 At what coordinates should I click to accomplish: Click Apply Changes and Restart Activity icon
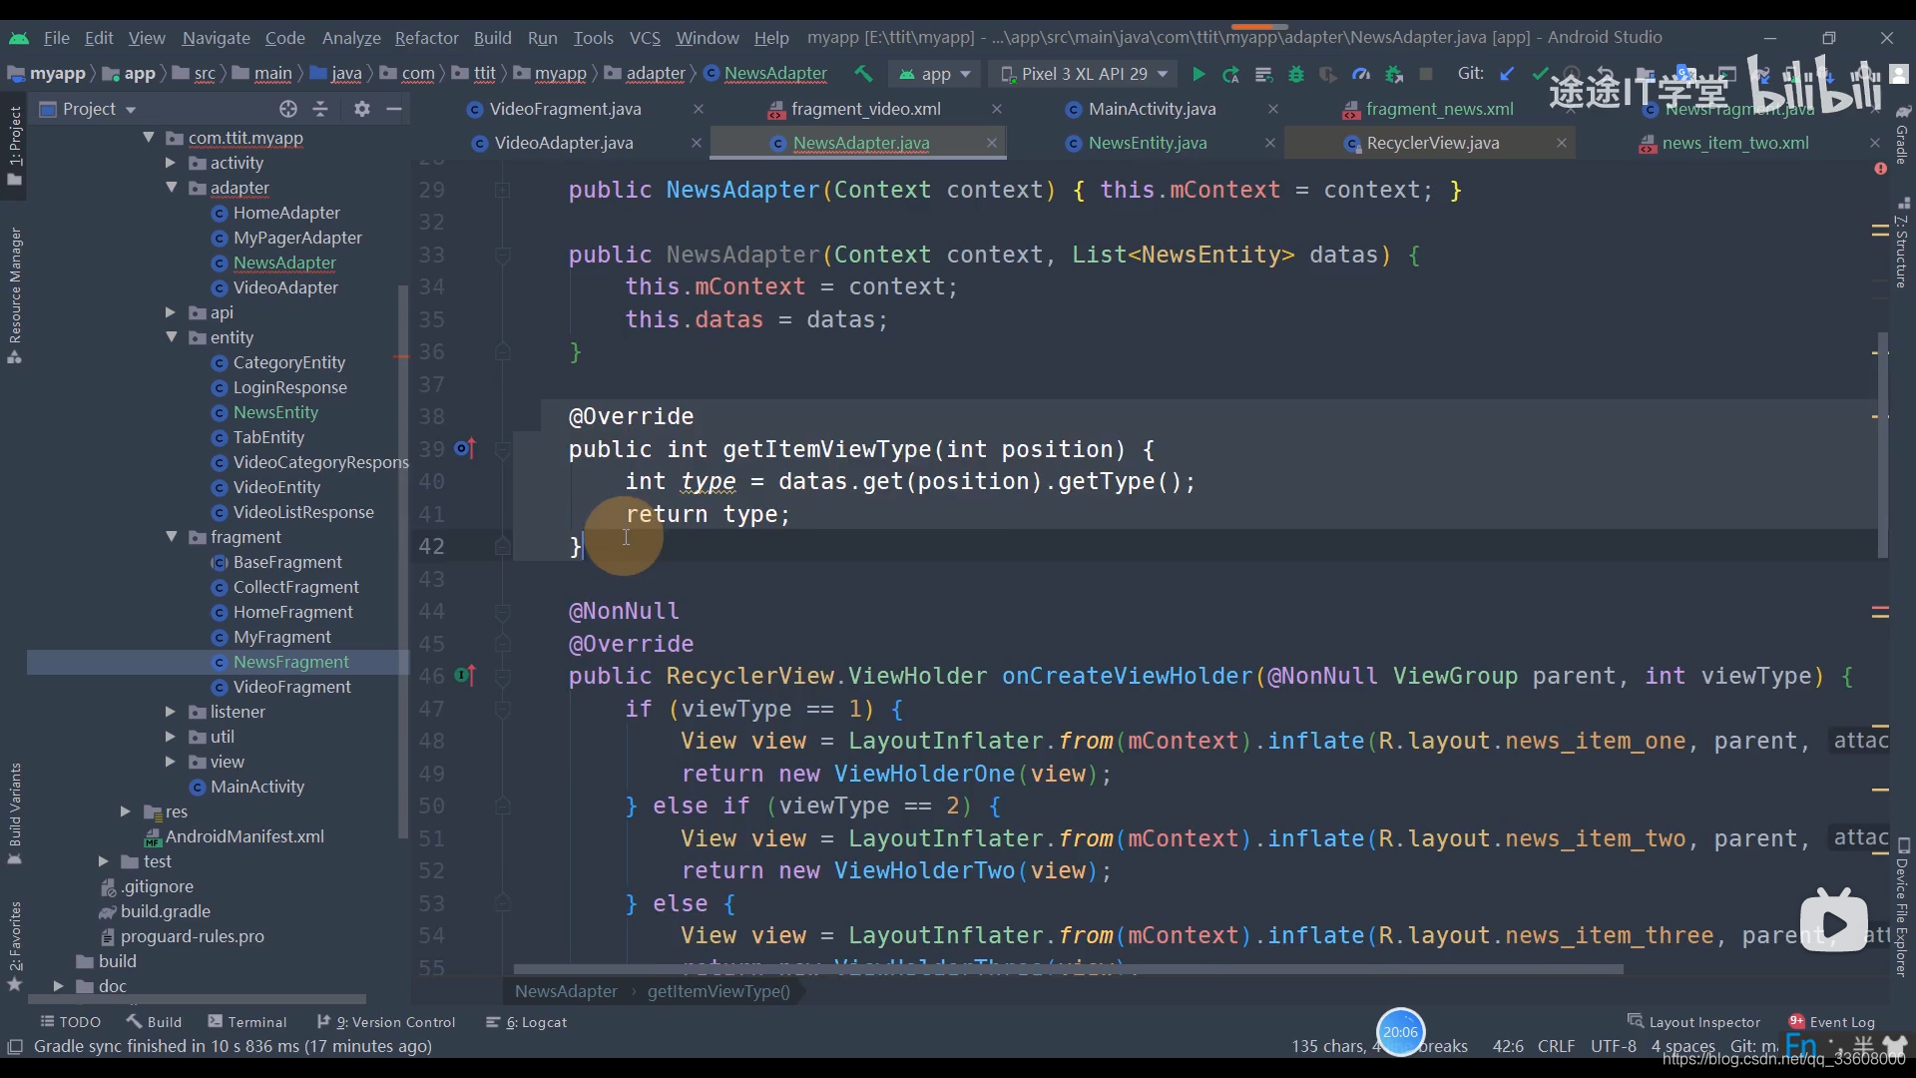pos(1230,74)
